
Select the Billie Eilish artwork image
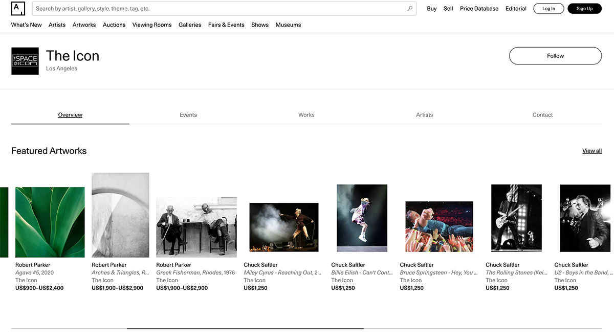tap(362, 218)
